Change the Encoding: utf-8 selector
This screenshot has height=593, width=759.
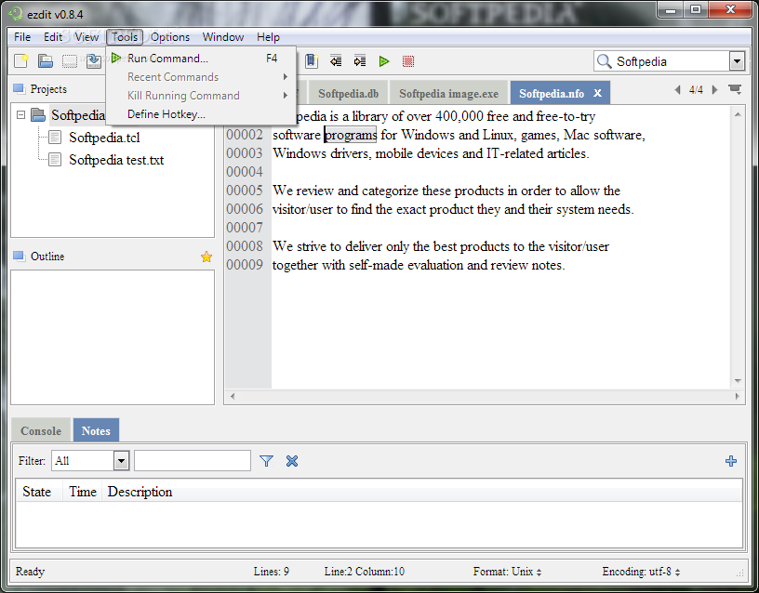pyautogui.click(x=642, y=572)
